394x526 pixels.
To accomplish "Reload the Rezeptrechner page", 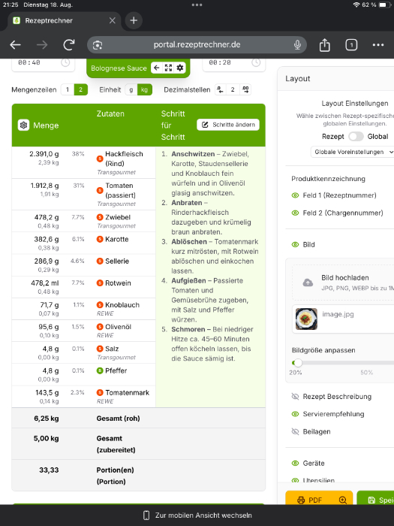I will pos(69,44).
